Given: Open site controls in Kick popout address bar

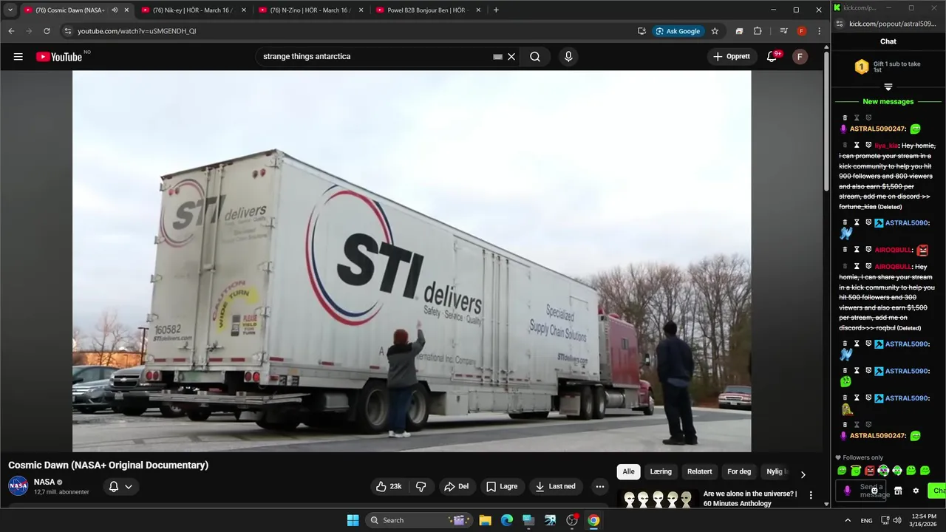Looking at the screenshot, I should (841, 24).
